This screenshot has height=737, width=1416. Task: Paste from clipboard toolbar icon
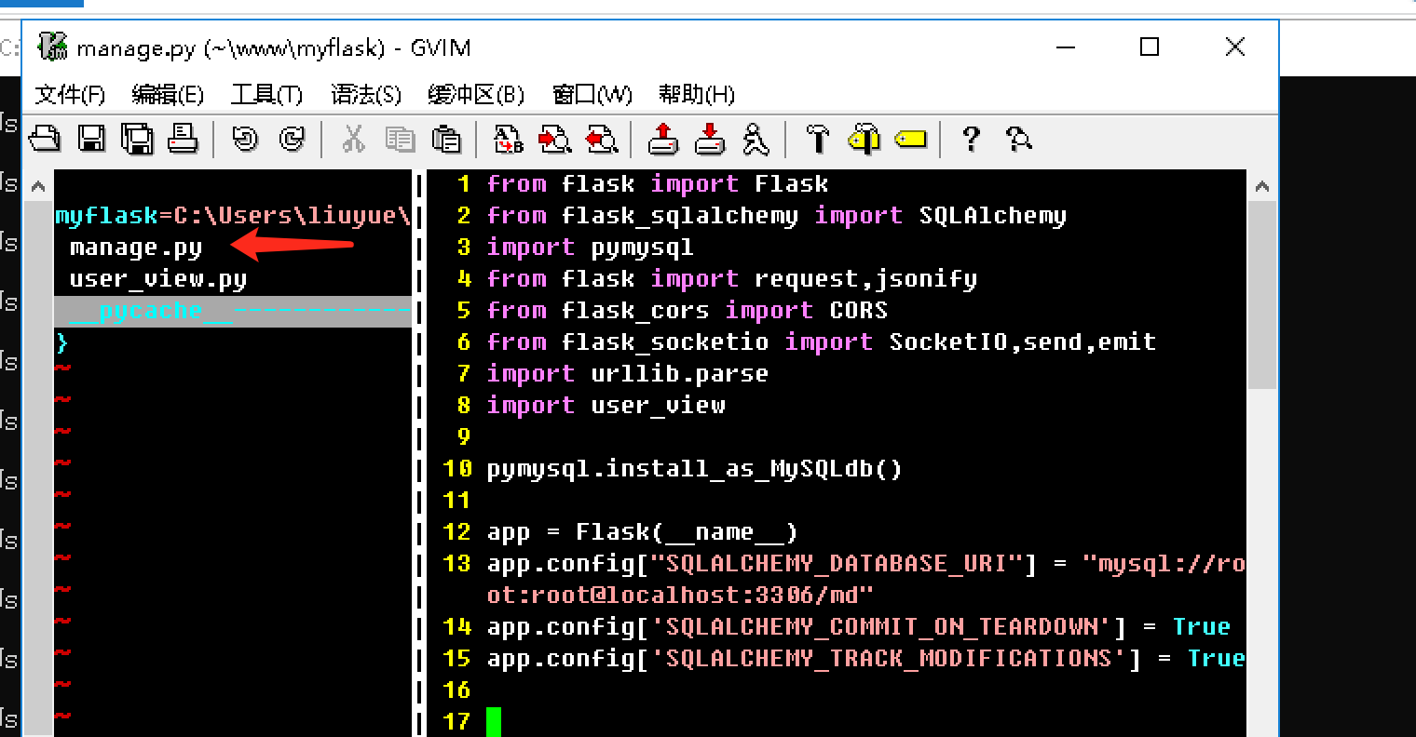447,139
